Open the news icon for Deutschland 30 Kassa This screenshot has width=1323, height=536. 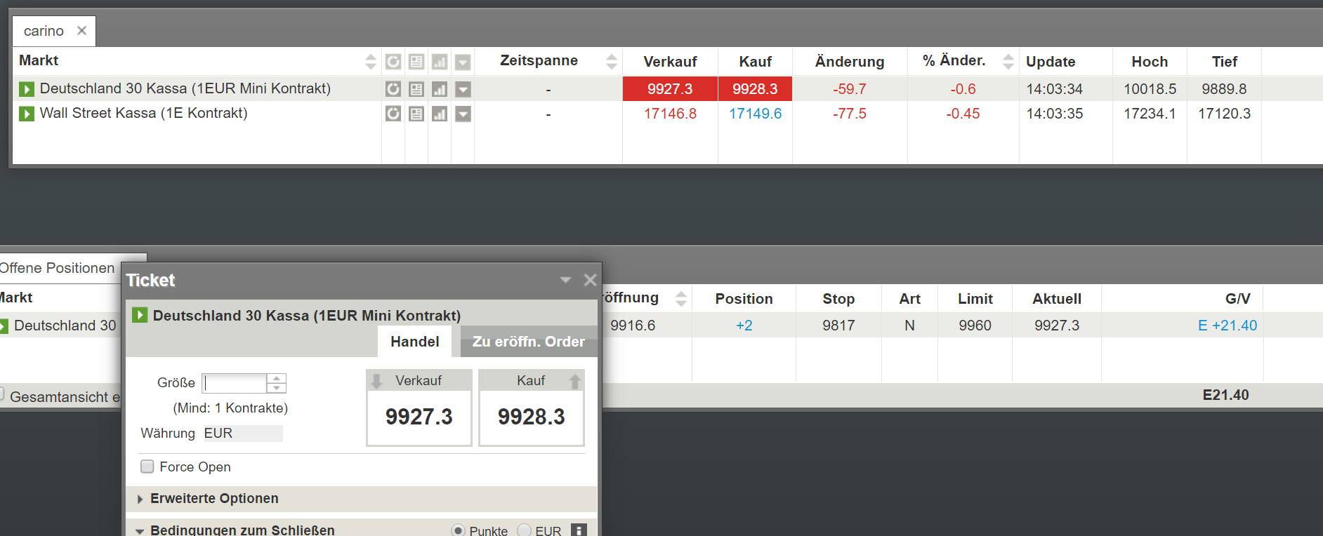point(416,89)
